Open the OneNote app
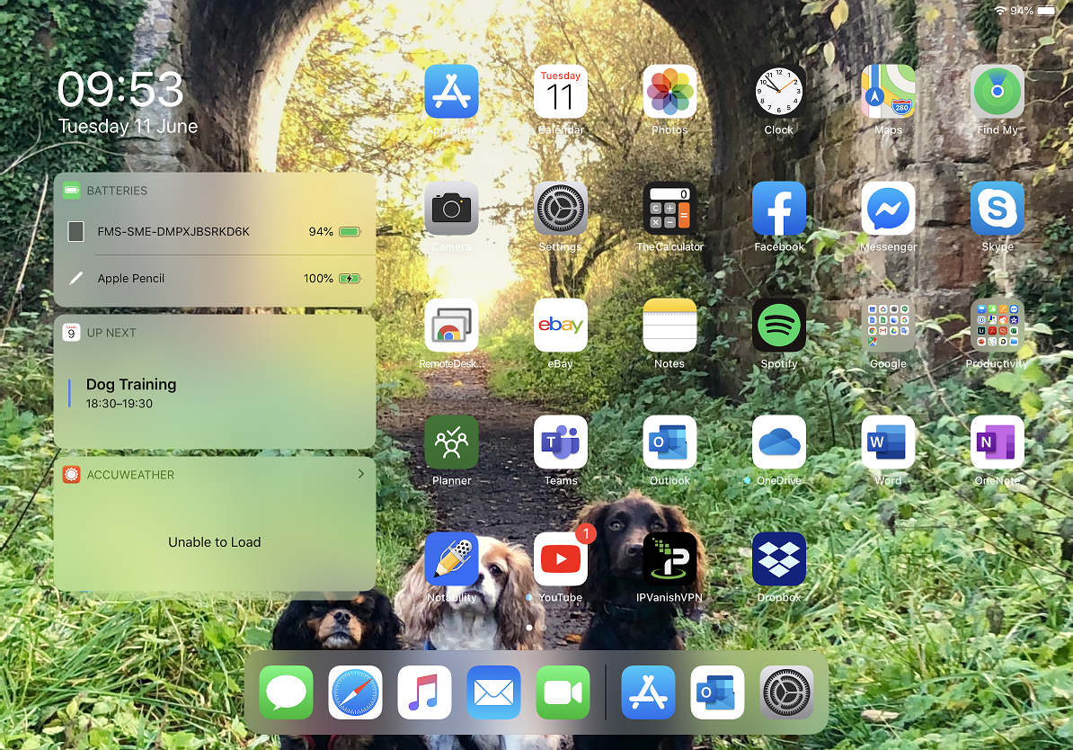The image size is (1073, 750). point(997,442)
